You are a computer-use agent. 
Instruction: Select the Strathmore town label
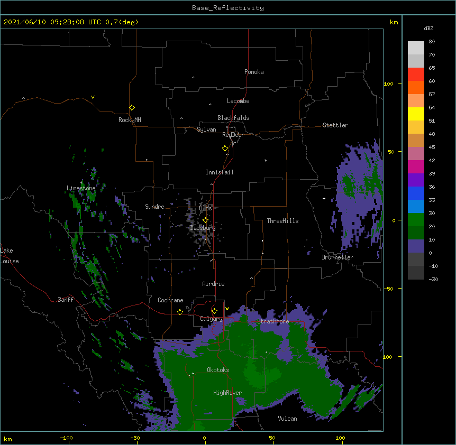(273, 321)
